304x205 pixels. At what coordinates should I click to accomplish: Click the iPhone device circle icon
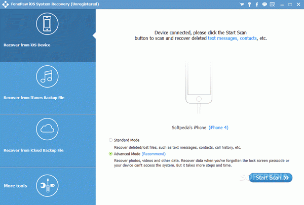[47, 24]
